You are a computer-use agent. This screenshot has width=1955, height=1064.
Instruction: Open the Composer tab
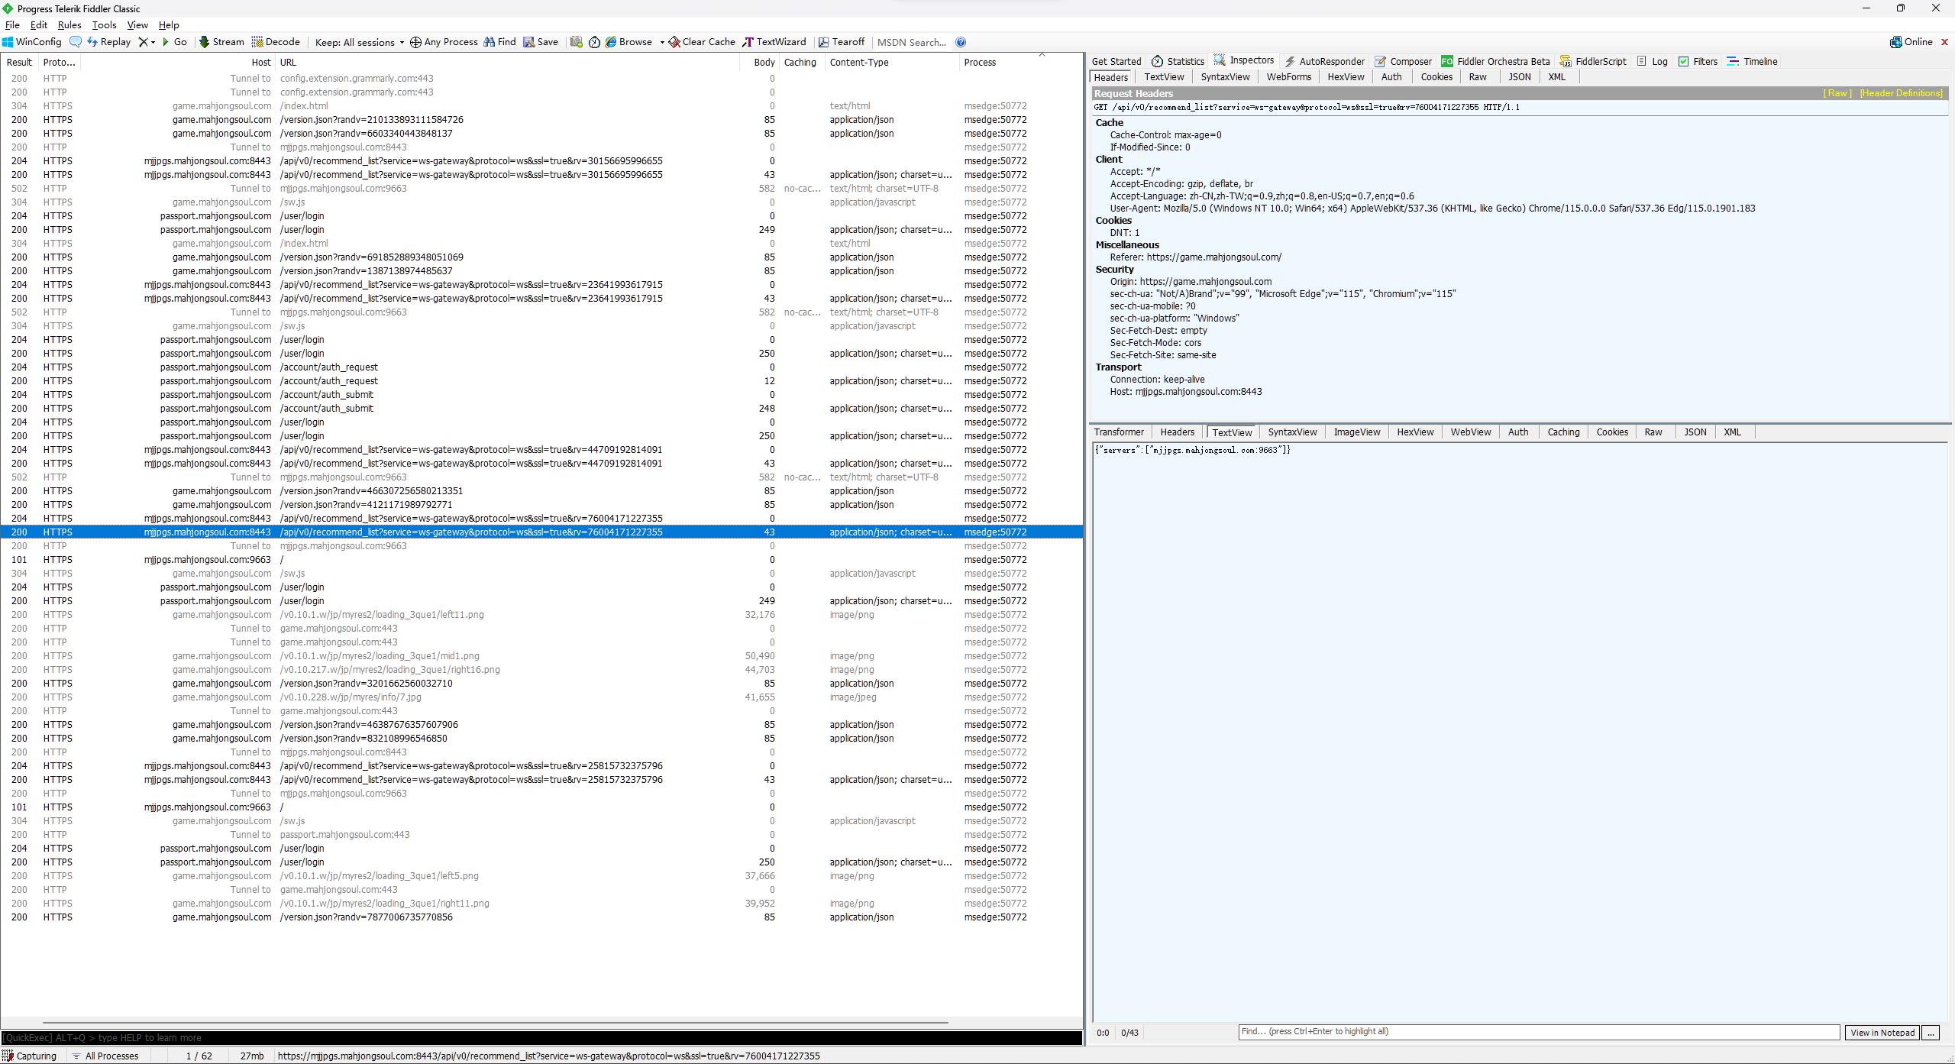[1403, 61]
